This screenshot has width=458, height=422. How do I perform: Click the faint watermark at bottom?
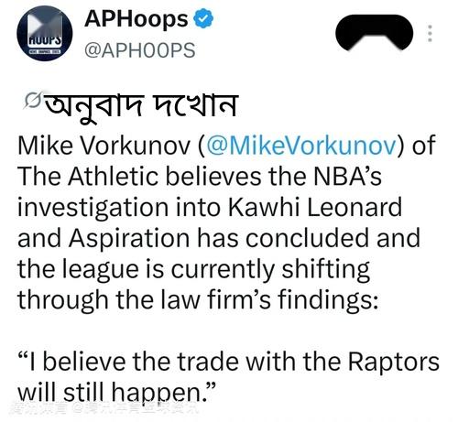pyautogui.click(x=104, y=407)
